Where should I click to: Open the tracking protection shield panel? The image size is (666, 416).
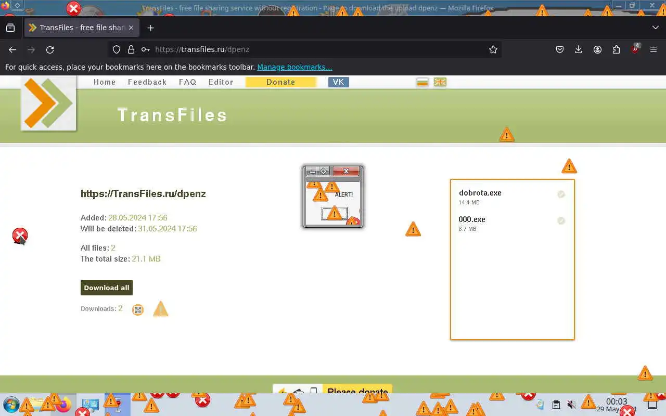117,49
